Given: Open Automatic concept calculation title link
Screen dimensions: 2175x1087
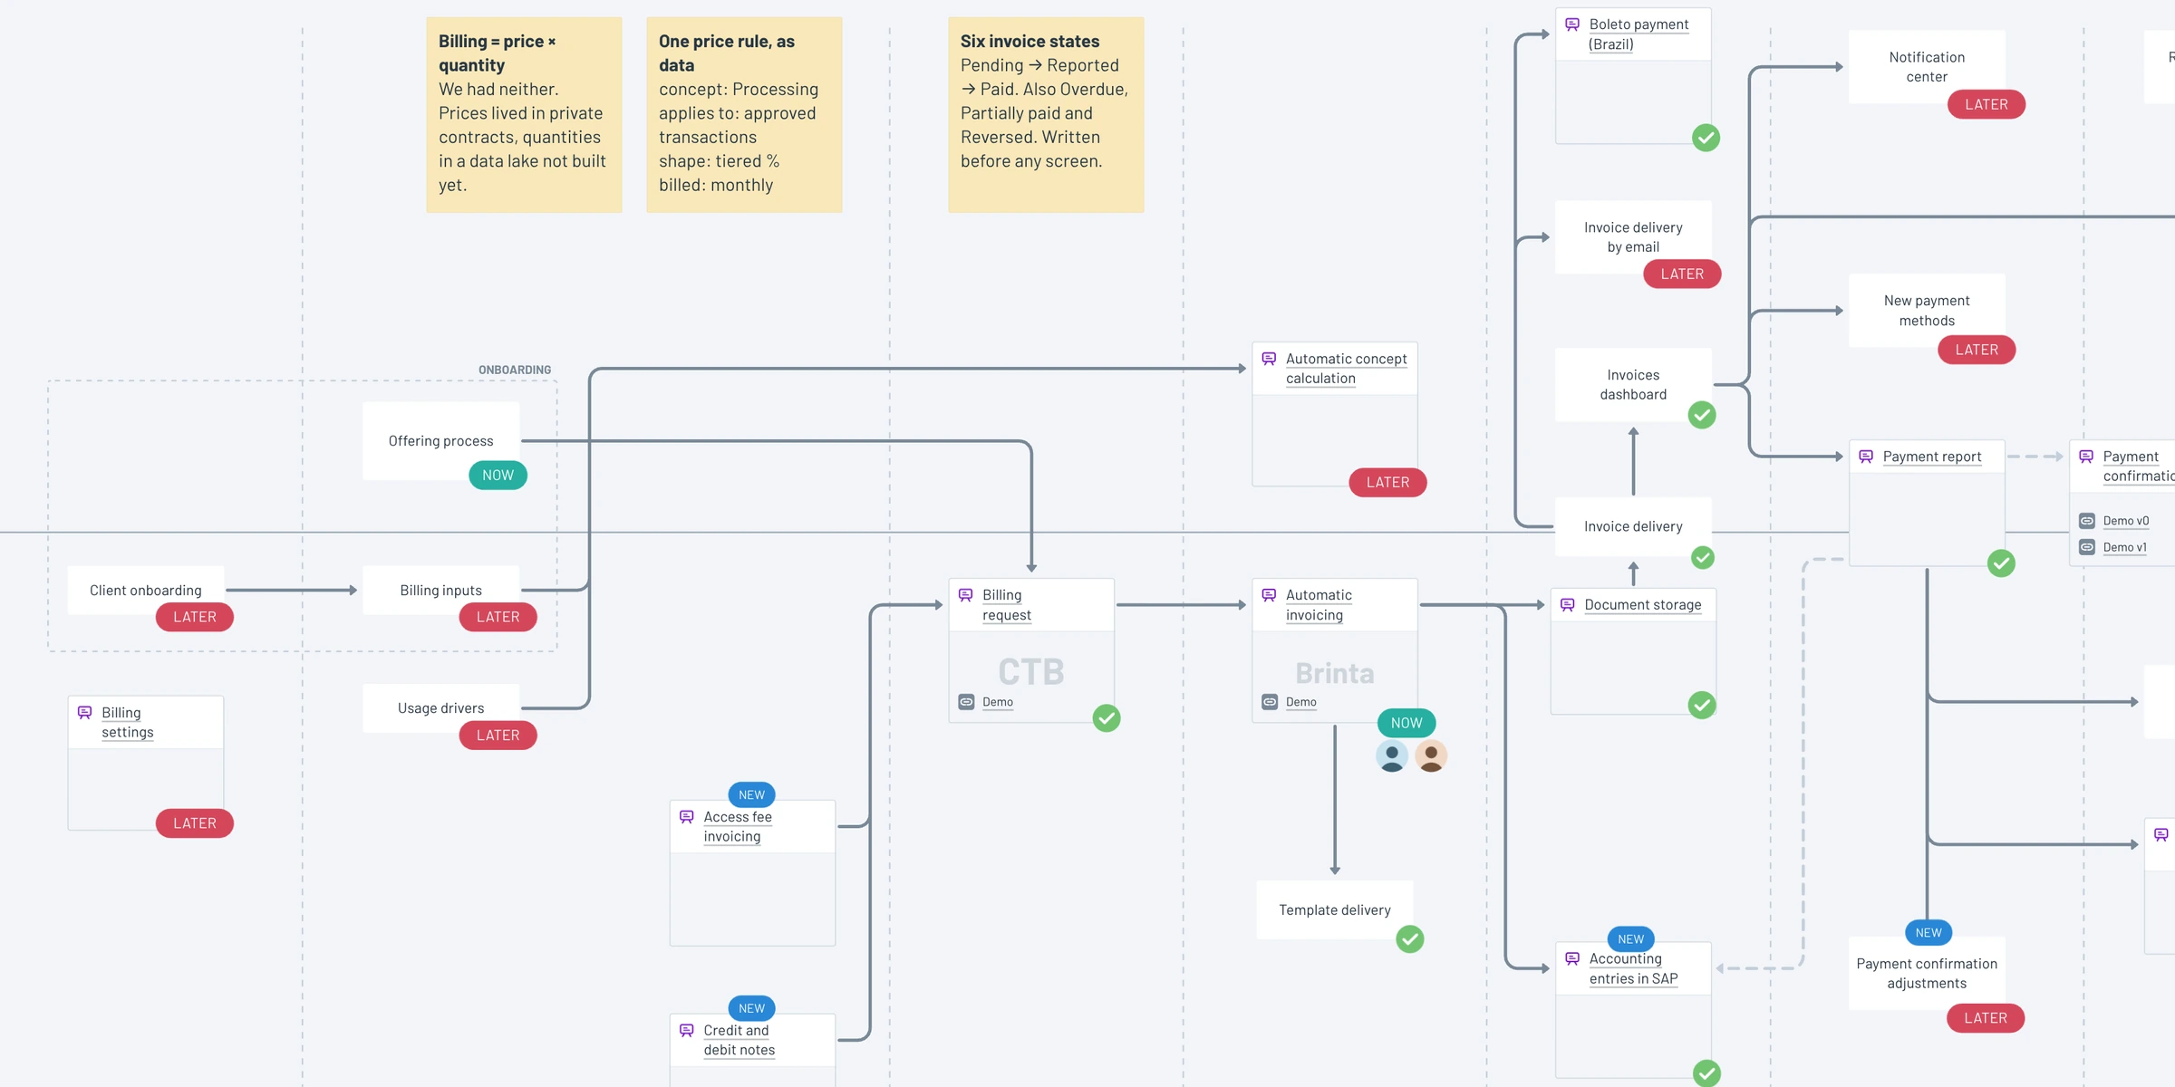Looking at the screenshot, I should 1346,369.
